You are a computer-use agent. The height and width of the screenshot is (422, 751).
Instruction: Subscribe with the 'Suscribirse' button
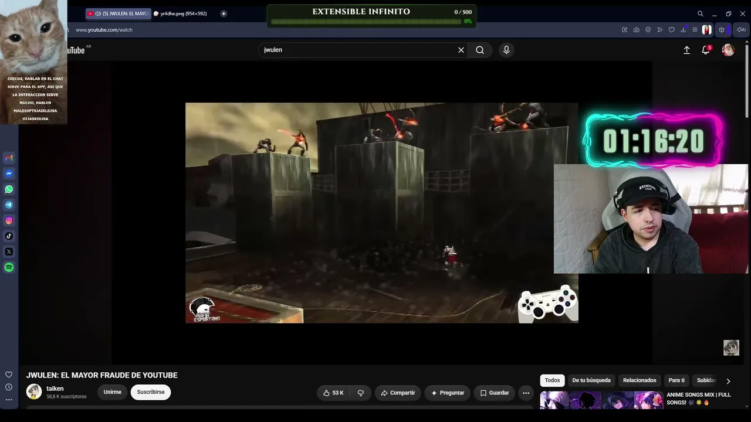pos(151,392)
